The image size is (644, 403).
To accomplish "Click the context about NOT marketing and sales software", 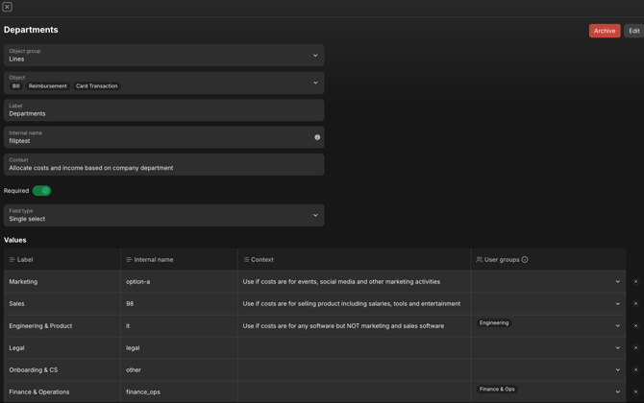I will [x=354, y=326].
